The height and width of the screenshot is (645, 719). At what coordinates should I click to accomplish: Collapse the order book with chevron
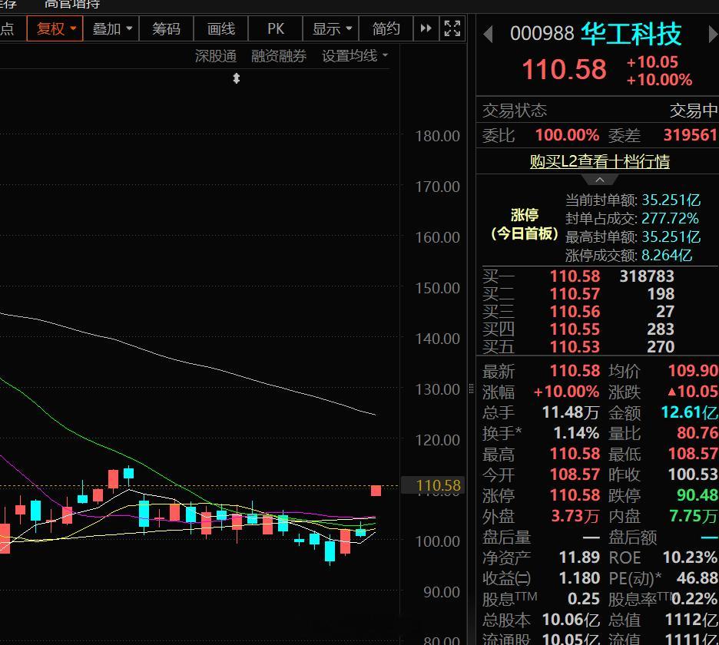tap(600, 180)
